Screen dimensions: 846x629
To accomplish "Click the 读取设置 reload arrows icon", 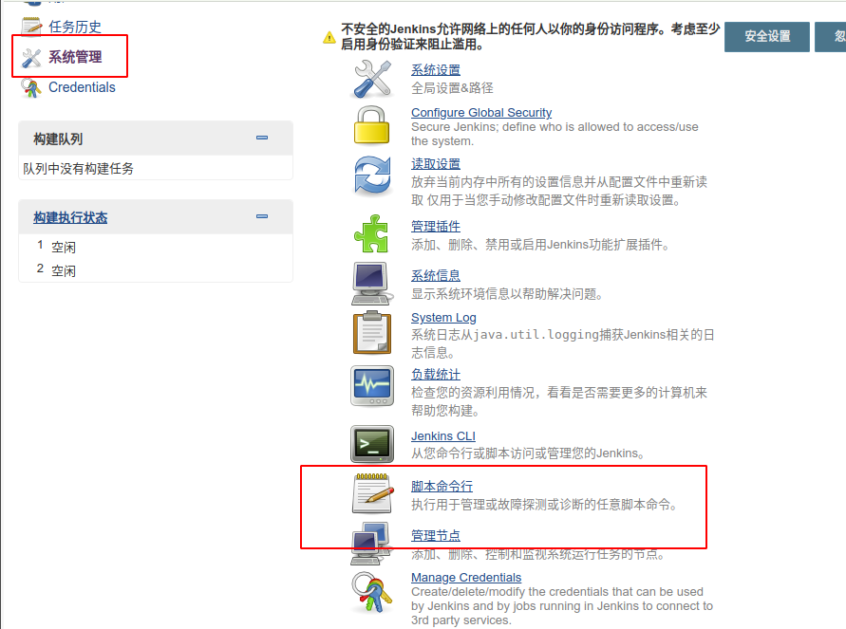I will [373, 175].
